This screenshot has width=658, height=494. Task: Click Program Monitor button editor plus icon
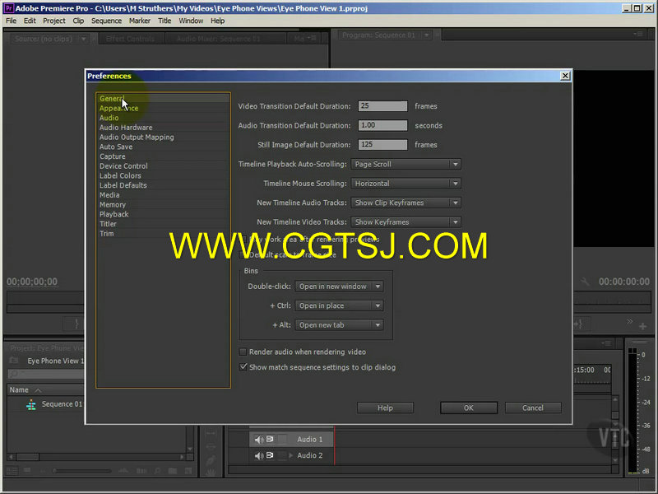click(642, 326)
